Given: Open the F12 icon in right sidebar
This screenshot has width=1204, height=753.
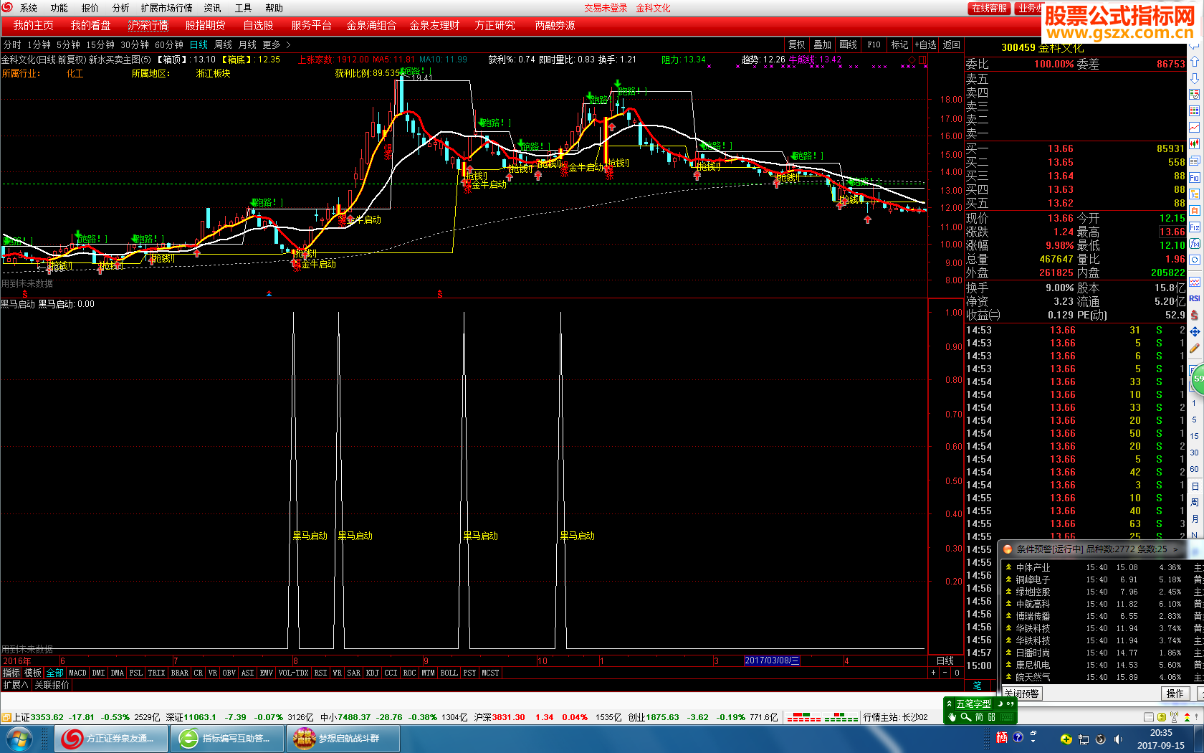Looking at the screenshot, I should [1195, 227].
